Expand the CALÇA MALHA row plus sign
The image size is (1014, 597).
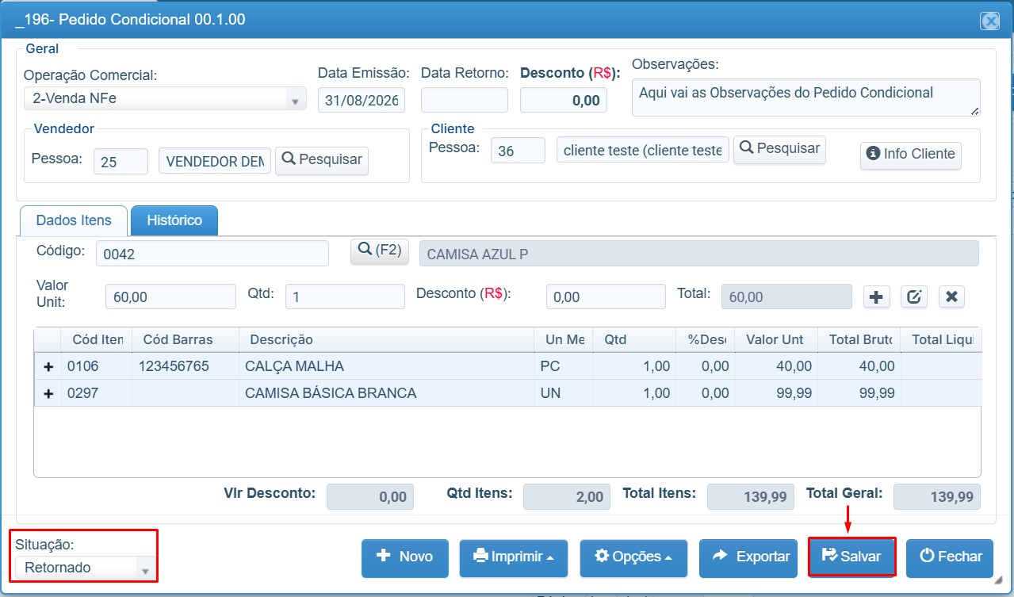click(x=48, y=367)
